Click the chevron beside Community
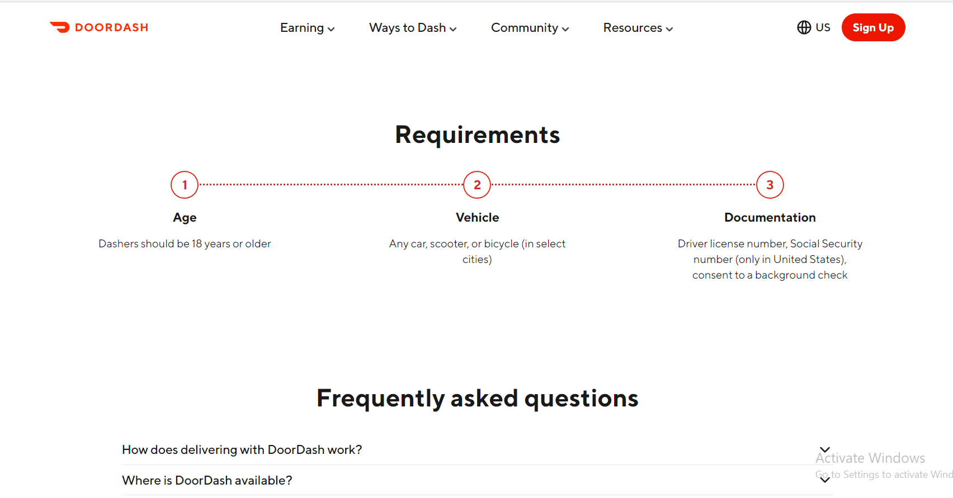Viewport: 953px width, 498px height. 565,29
